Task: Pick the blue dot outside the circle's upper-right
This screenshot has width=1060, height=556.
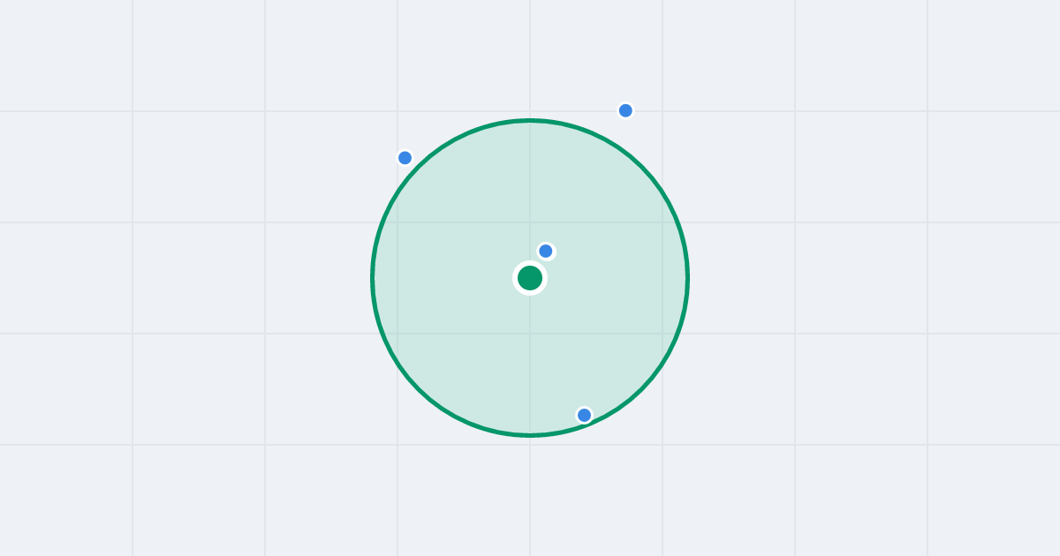Action: click(x=625, y=110)
